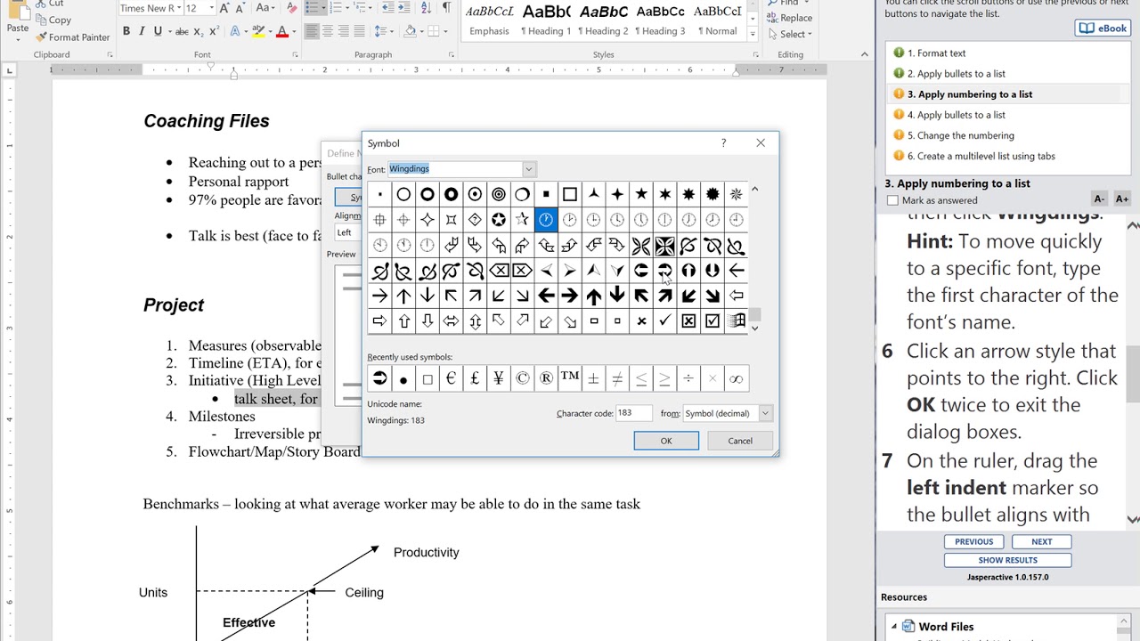
Task: Click Copy in the Clipboard group
Action: [x=53, y=20]
